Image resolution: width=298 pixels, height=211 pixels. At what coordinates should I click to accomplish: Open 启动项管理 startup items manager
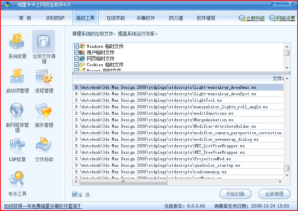(x=17, y=81)
